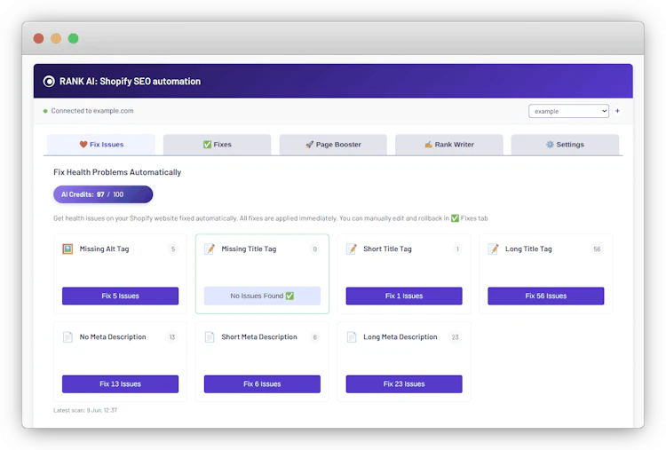Click the yellow window minimize button
This screenshot has width=666, height=450.
[56, 39]
